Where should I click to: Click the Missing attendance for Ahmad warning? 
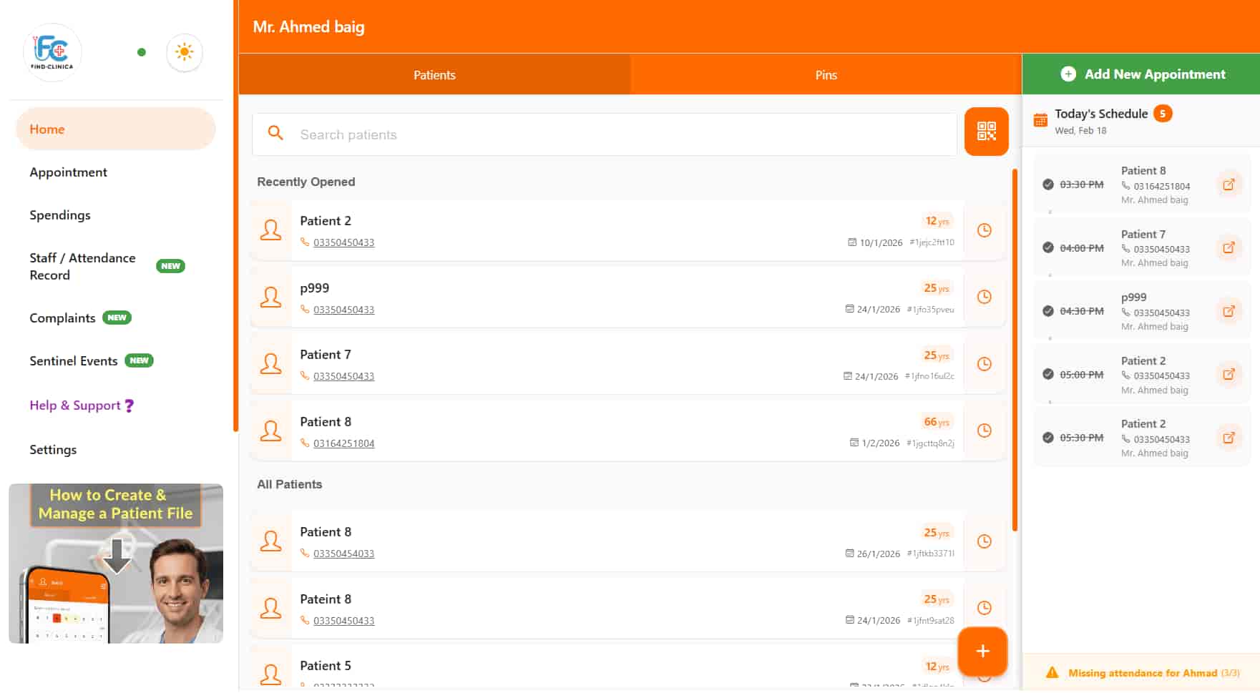click(1142, 673)
